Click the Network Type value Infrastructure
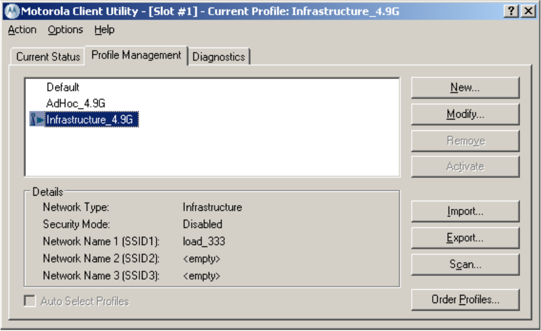The image size is (541, 331). pyautogui.click(x=212, y=207)
